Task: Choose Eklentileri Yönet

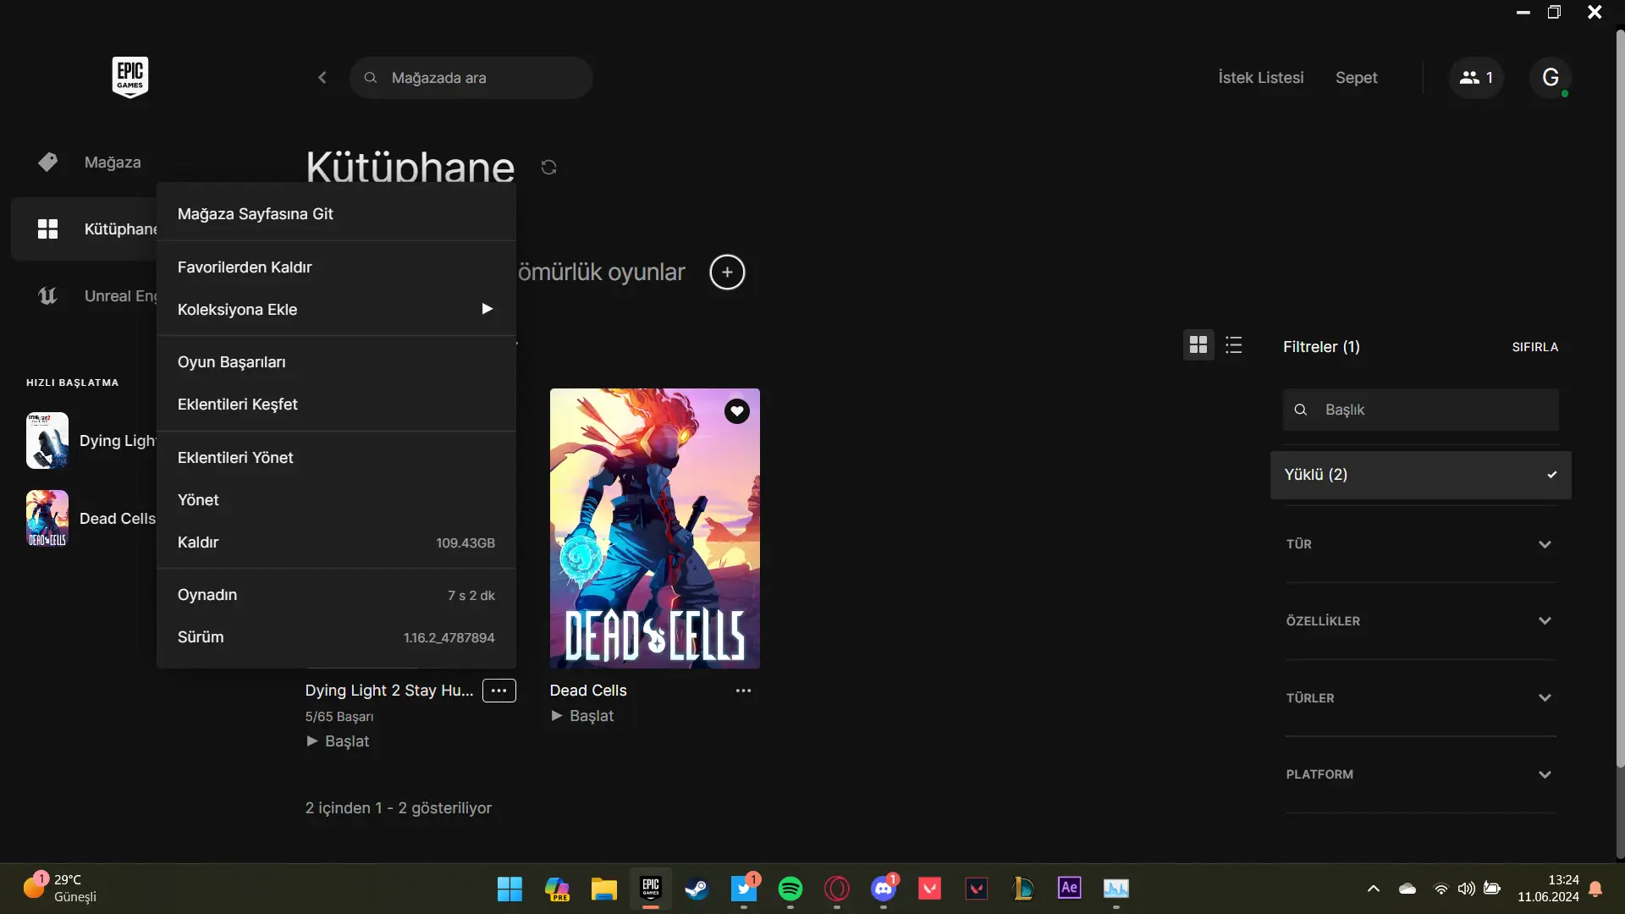Action: (x=336, y=458)
